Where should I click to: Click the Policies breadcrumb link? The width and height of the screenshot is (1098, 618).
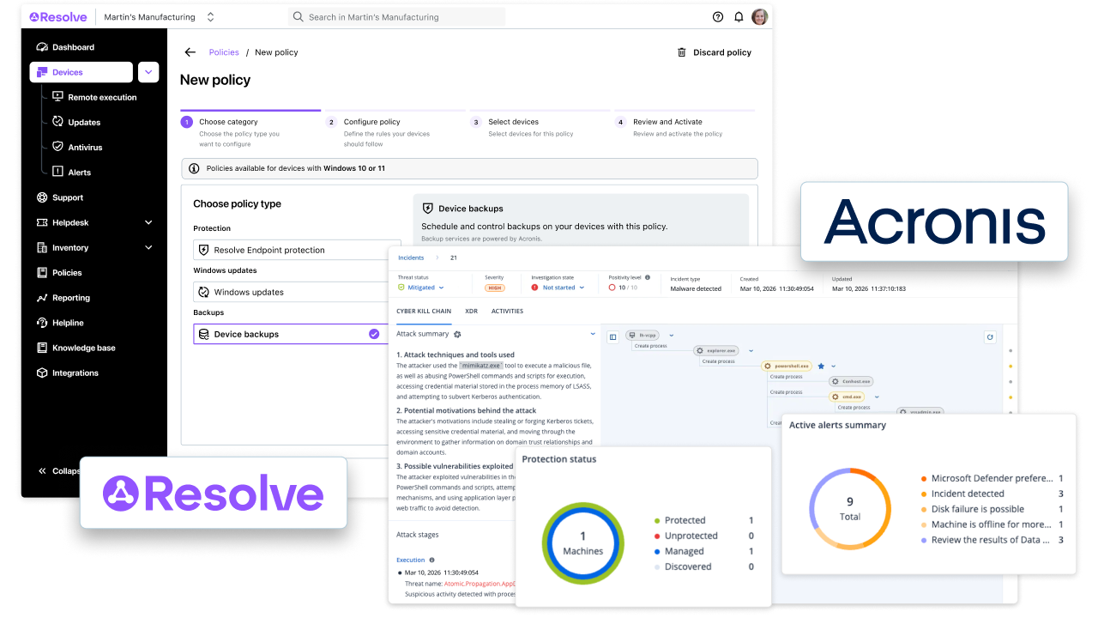(x=224, y=52)
